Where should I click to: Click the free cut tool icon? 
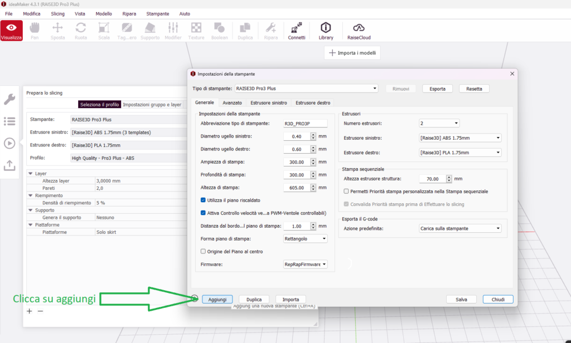click(127, 31)
